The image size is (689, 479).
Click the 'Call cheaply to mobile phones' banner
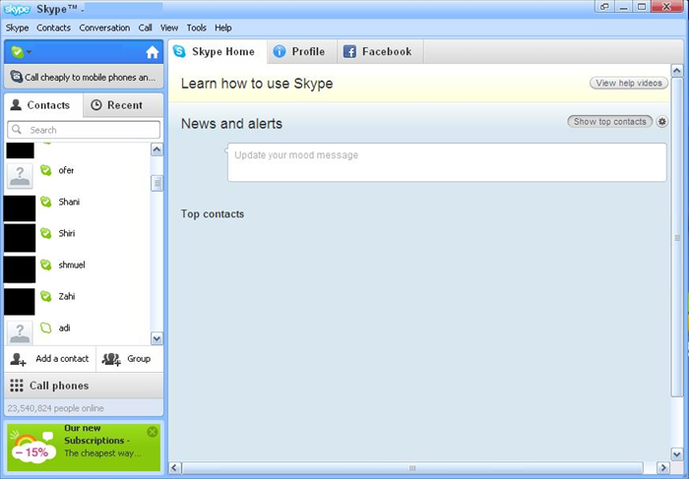tap(84, 77)
